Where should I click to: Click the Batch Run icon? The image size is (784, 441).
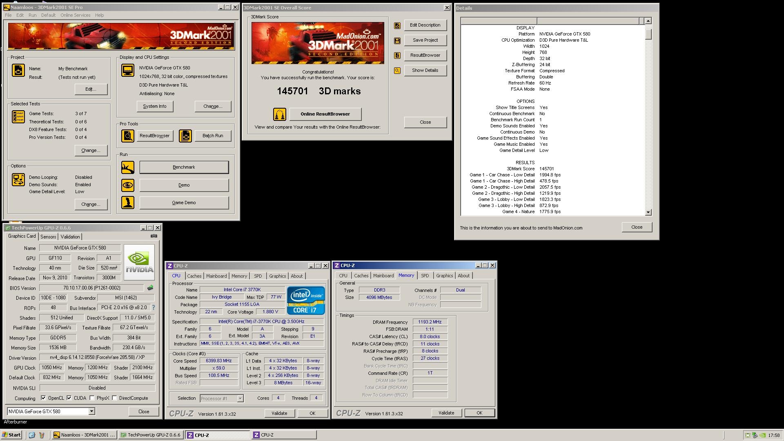point(185,136)
